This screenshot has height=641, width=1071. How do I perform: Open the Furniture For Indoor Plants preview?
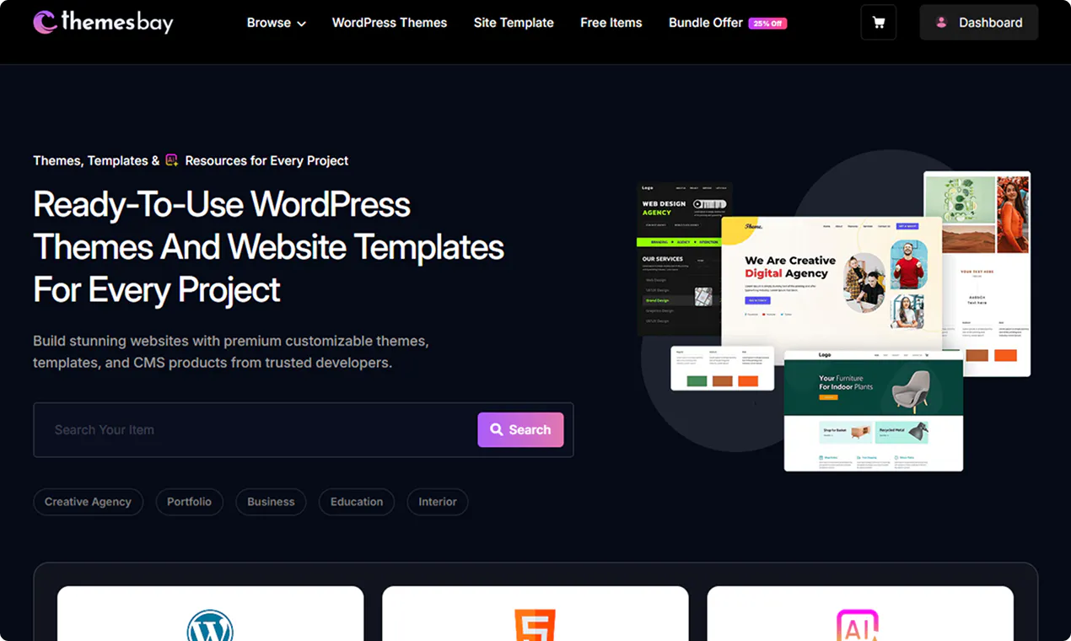click(x=874, y=411)
